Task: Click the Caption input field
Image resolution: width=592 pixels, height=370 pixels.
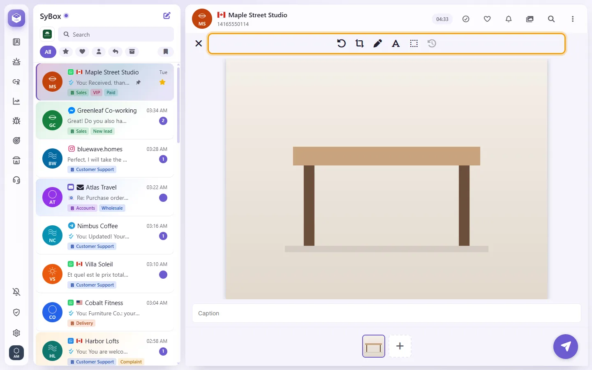Action: pos(386,313)
